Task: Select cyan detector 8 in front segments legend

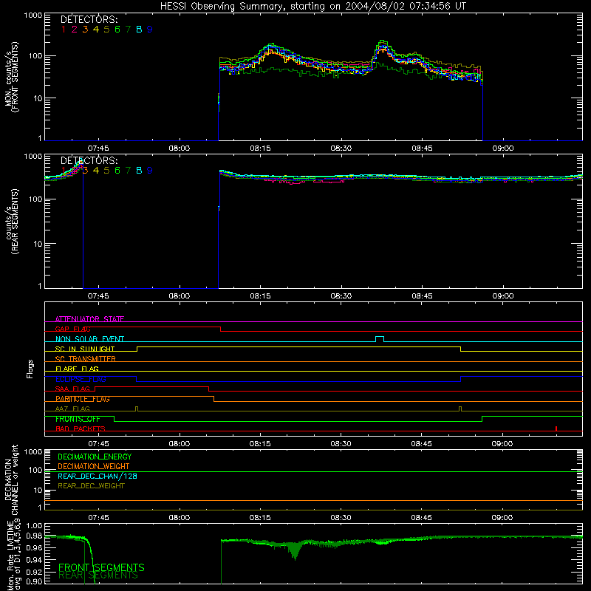Action: pos(139,30)
